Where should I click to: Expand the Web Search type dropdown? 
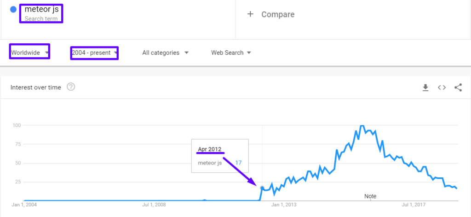point(231,53)
